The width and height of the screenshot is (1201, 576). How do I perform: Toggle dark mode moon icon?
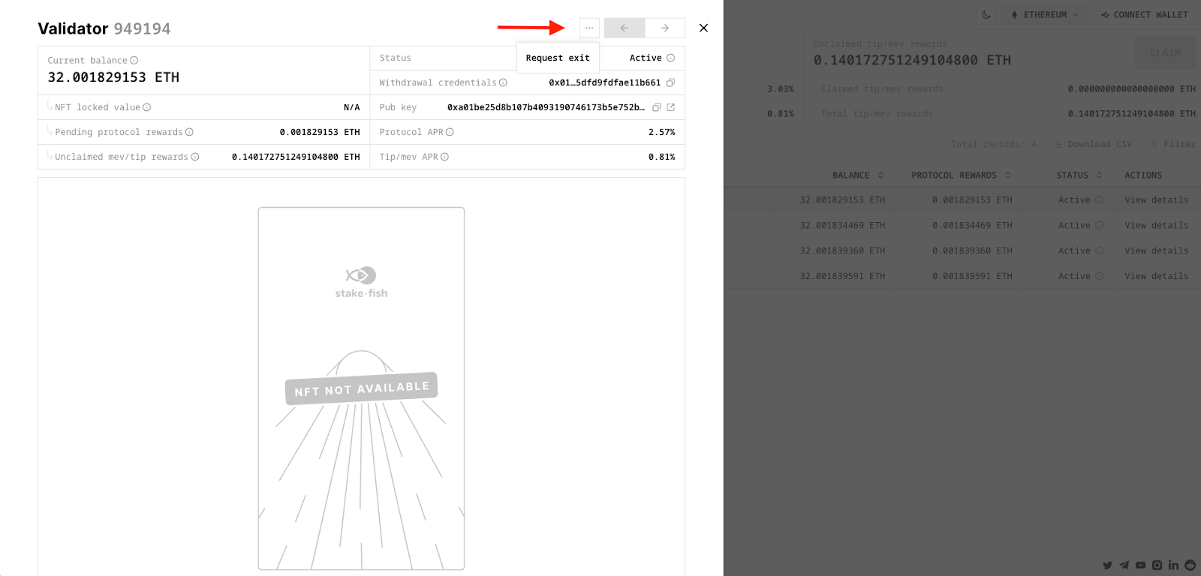986,14
